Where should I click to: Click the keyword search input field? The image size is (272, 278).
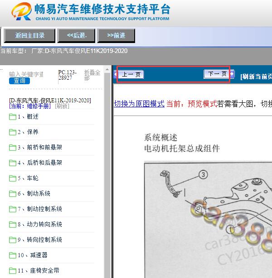[x=26, y=74]
